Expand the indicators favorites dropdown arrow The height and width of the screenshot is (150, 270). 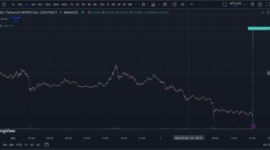[158, 4]
